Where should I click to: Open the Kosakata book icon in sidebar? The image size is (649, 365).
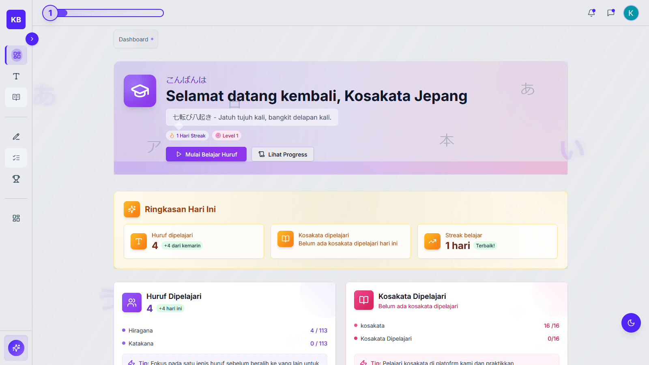[x=16, y=97]
